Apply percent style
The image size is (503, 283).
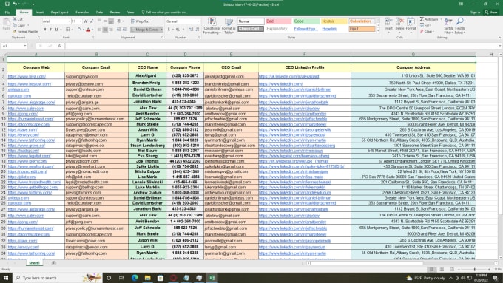coord(178,30)
